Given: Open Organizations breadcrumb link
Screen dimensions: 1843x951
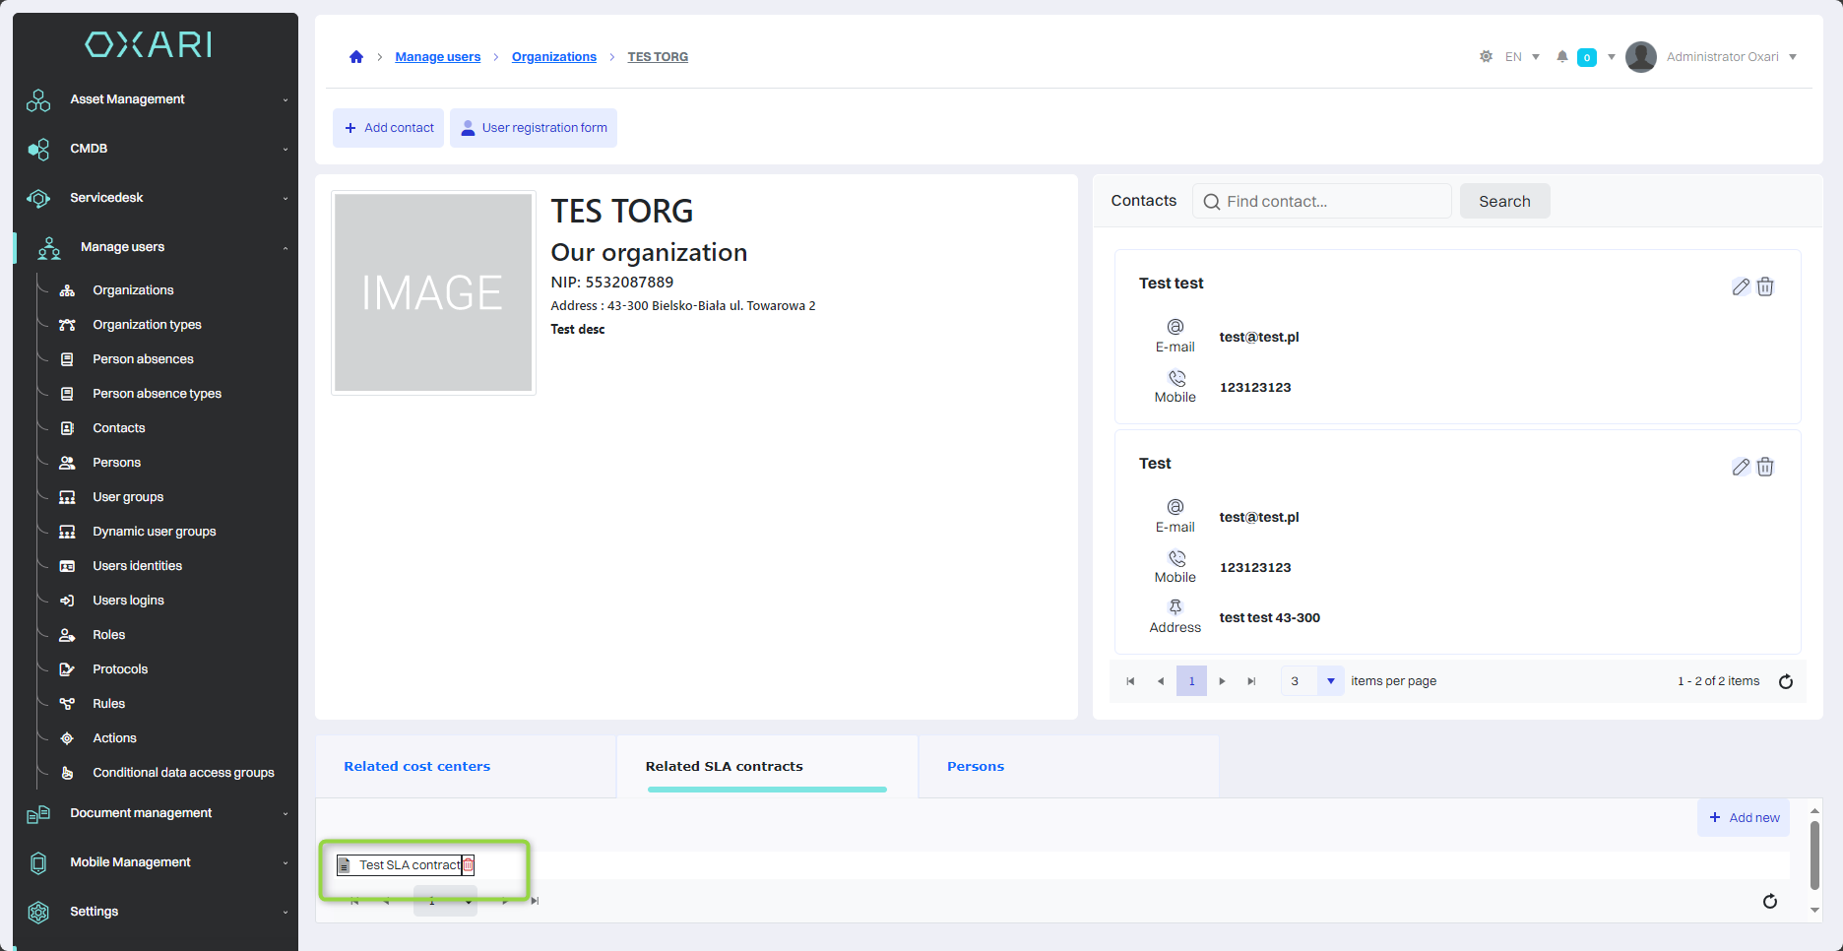Looking at the screenshot, I should [554, 57].
